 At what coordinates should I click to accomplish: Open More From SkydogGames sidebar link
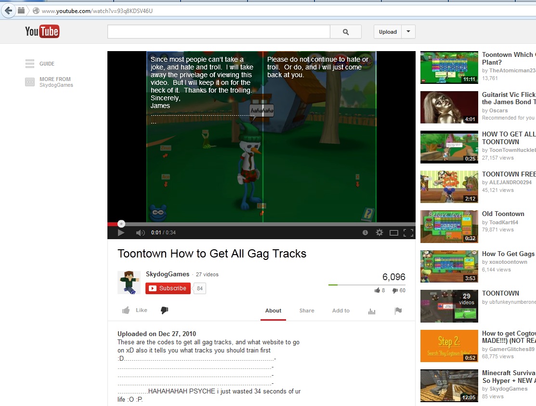(x=49, y=82)
